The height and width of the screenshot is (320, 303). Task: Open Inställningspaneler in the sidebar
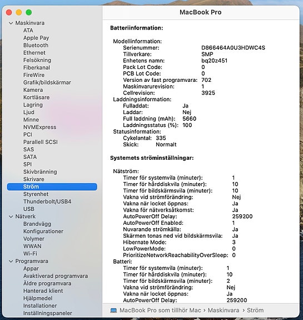tap(48, 313)
